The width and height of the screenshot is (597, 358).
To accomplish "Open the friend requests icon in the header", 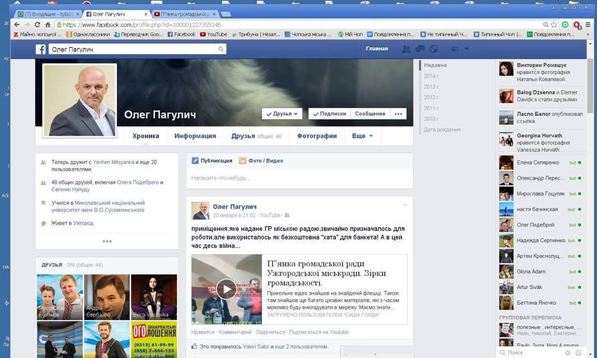I will tap(407, 49).
